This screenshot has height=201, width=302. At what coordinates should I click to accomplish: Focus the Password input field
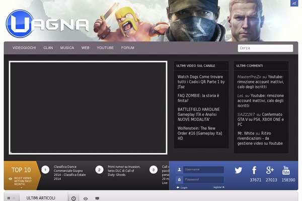(x=203, y=179)
